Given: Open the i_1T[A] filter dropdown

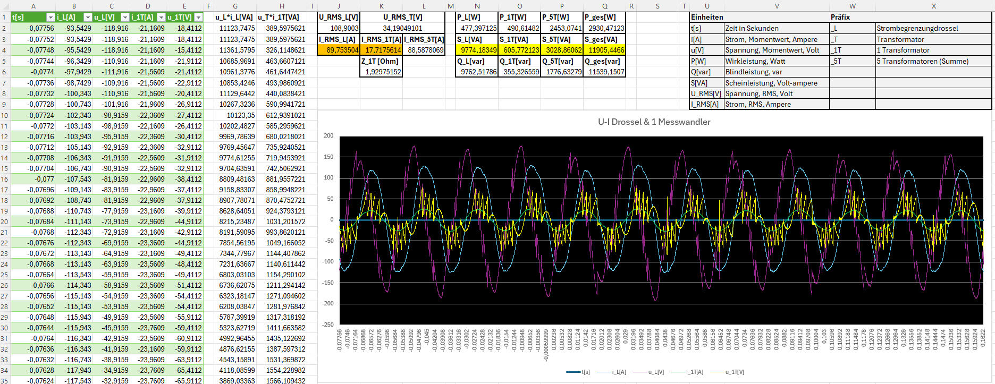Looking at the screenshot, I should coord(161,18).
